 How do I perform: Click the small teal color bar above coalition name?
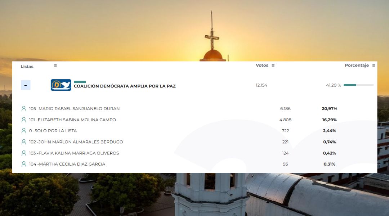click(x=80, y=82)
